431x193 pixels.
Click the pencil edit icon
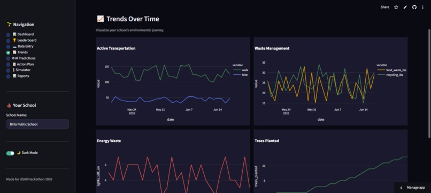pos(405,7)
